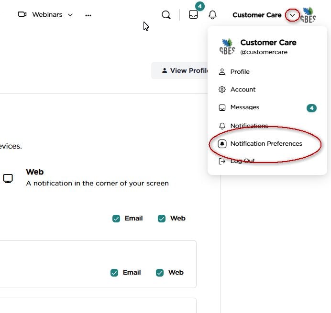The image size is (331, 313).
Task: Open Notification Preferences from the menu
Action: [x=267, y=144]
